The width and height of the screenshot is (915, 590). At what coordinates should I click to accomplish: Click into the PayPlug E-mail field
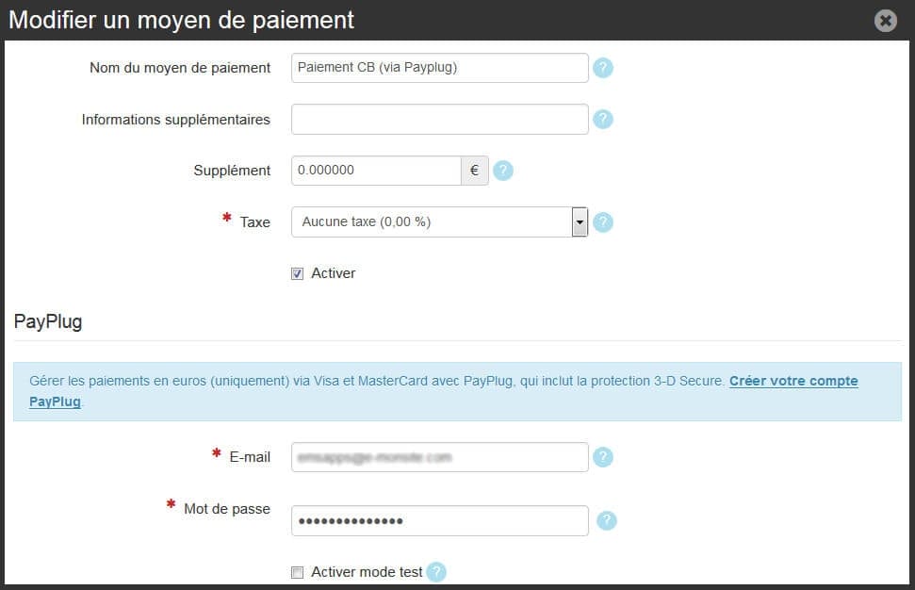439,457
